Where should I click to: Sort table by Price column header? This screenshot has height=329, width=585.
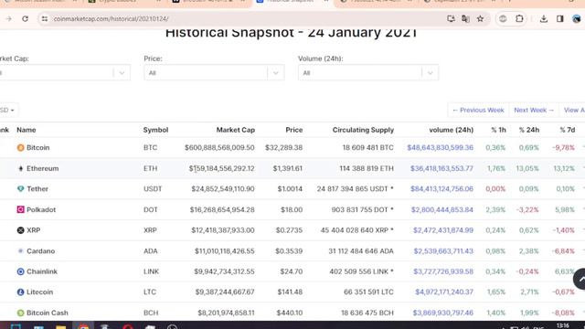tap(294, 130)
